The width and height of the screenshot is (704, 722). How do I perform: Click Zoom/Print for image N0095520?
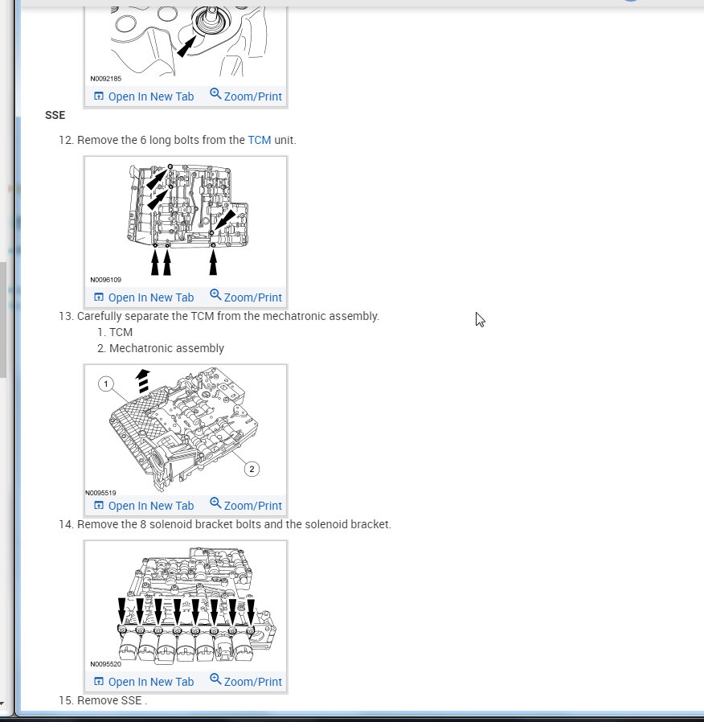[252, 682]
